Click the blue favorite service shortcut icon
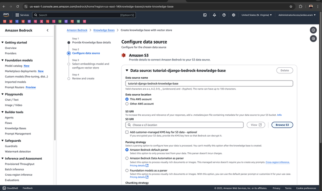Image resolution: width=322 pixels, height=191 pixels. point(17,21)
